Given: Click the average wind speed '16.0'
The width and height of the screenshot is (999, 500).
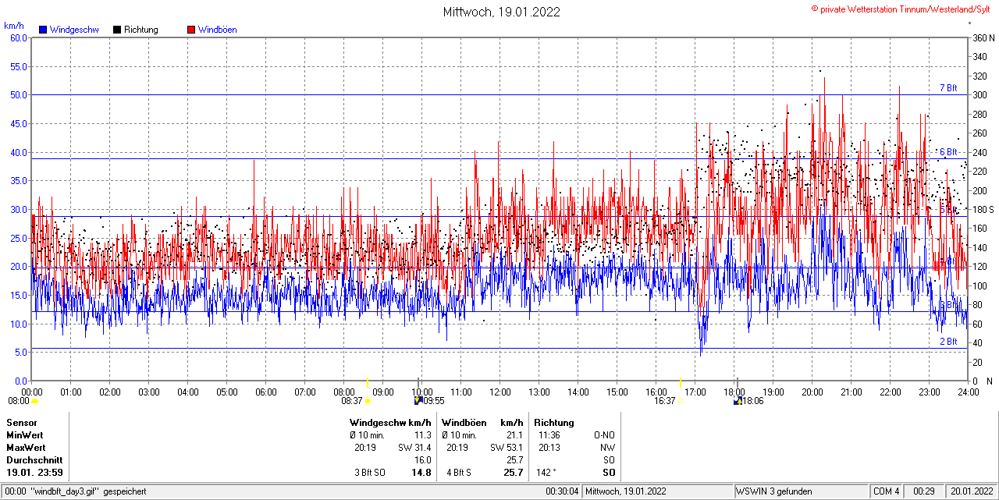Looking at the screenshot, I should [422, 460].
